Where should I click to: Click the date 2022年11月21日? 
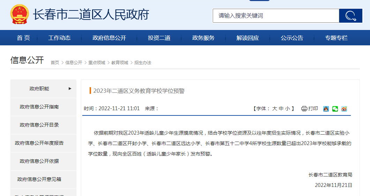pyautogui.click(x=333, y=185)
